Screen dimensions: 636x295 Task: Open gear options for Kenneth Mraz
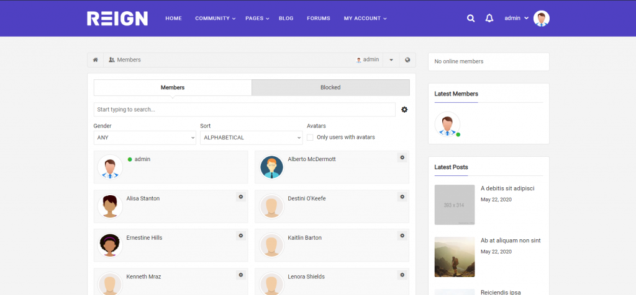coord(241,275)
